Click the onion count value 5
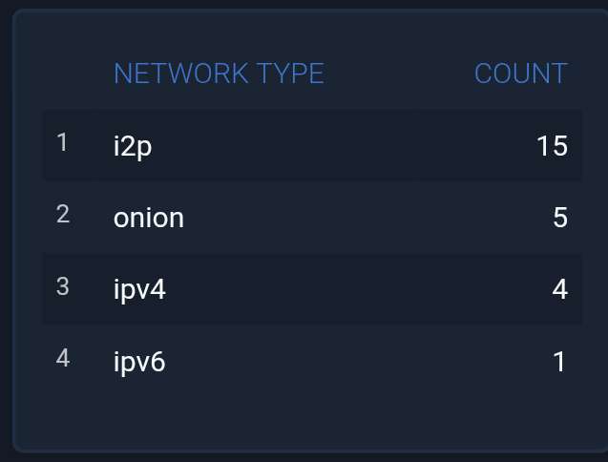 [560, 218]
